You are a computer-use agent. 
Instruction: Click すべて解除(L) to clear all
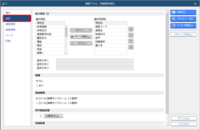tap(81, 37)
